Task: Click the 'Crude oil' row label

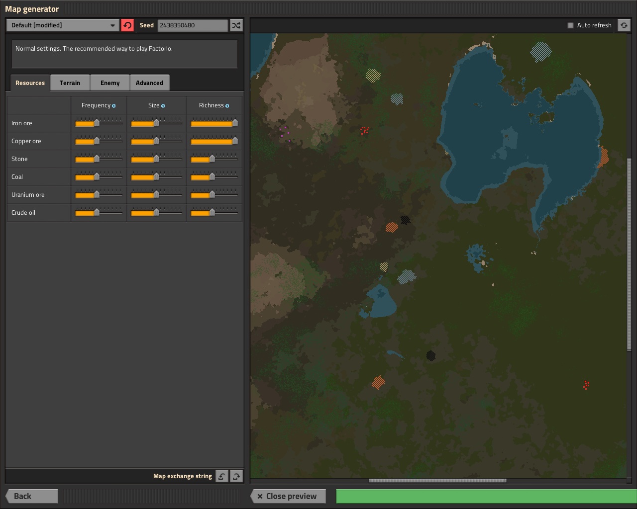Action: [23, 213]
